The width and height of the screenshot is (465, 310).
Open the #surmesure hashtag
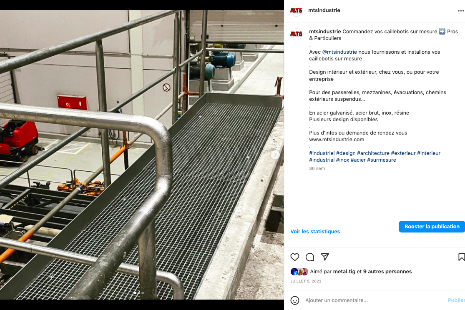tap(381, 160)
